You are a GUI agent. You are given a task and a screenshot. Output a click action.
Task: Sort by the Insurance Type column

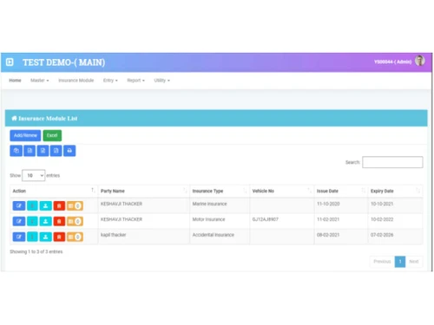[x=220, y=191]
